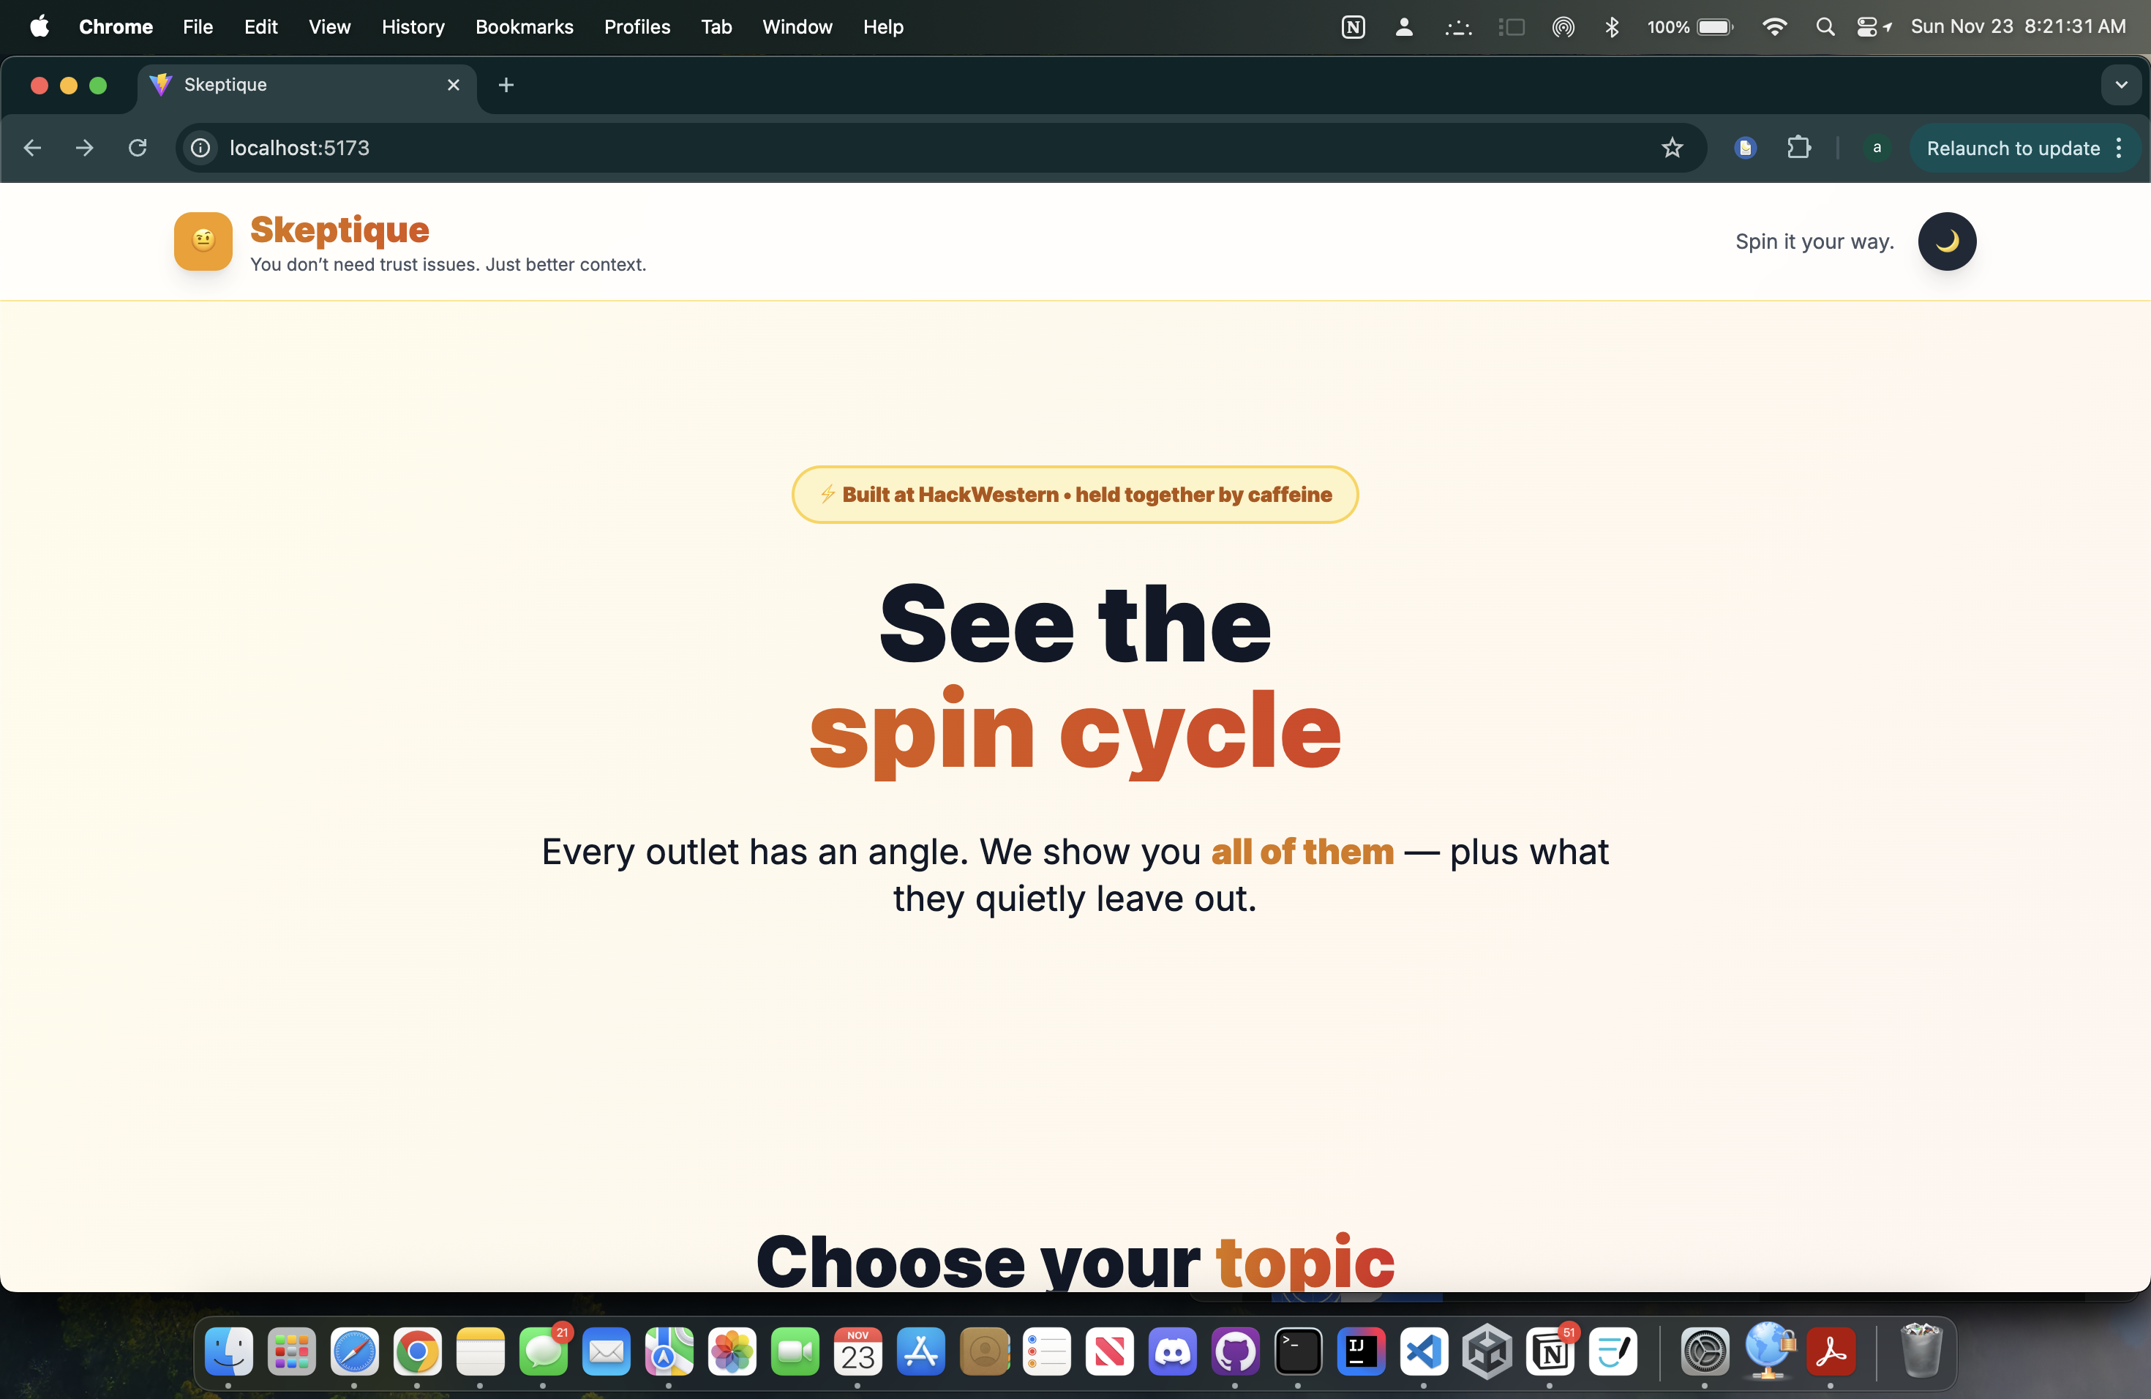The width and height of the screenshot is (2151, 1399).
Task: Click the Skeptique title link
Action: pos(339,230)
